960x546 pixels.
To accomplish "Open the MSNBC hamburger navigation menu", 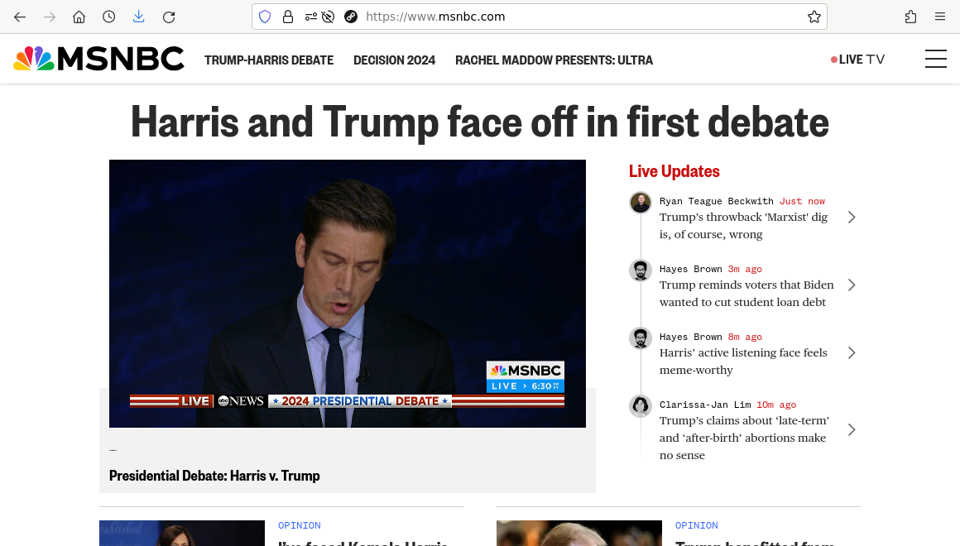I will click(935, 59).
